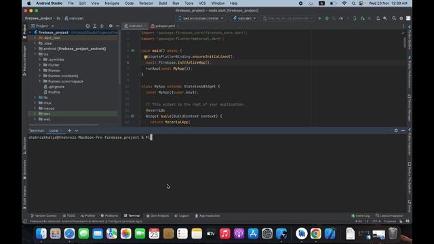Viewport: 434px width, 244px height.
Task: Click the Project panel horizontal scrollbar
Action: 64,125
